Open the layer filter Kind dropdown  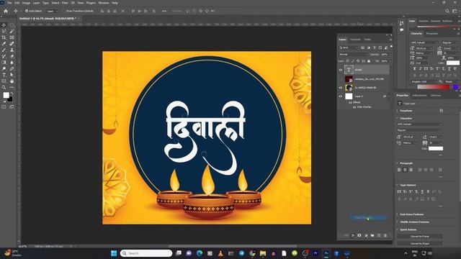pos(349,47)
